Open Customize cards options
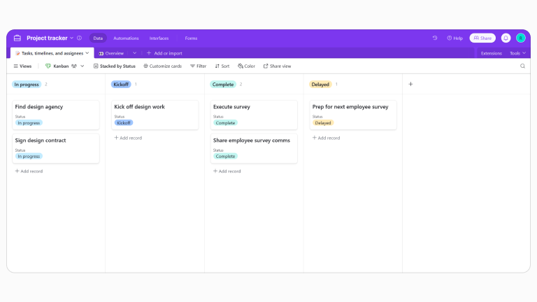This screenshot has width=537, height=302. click(x=162, y=66)
